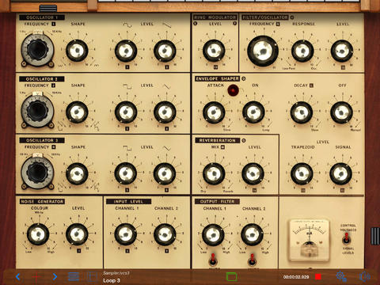380x285 pixels.
Task: Click the Filter/Oscillator Frequency knob
Action: pyautogui.click(x=263, y=51)
